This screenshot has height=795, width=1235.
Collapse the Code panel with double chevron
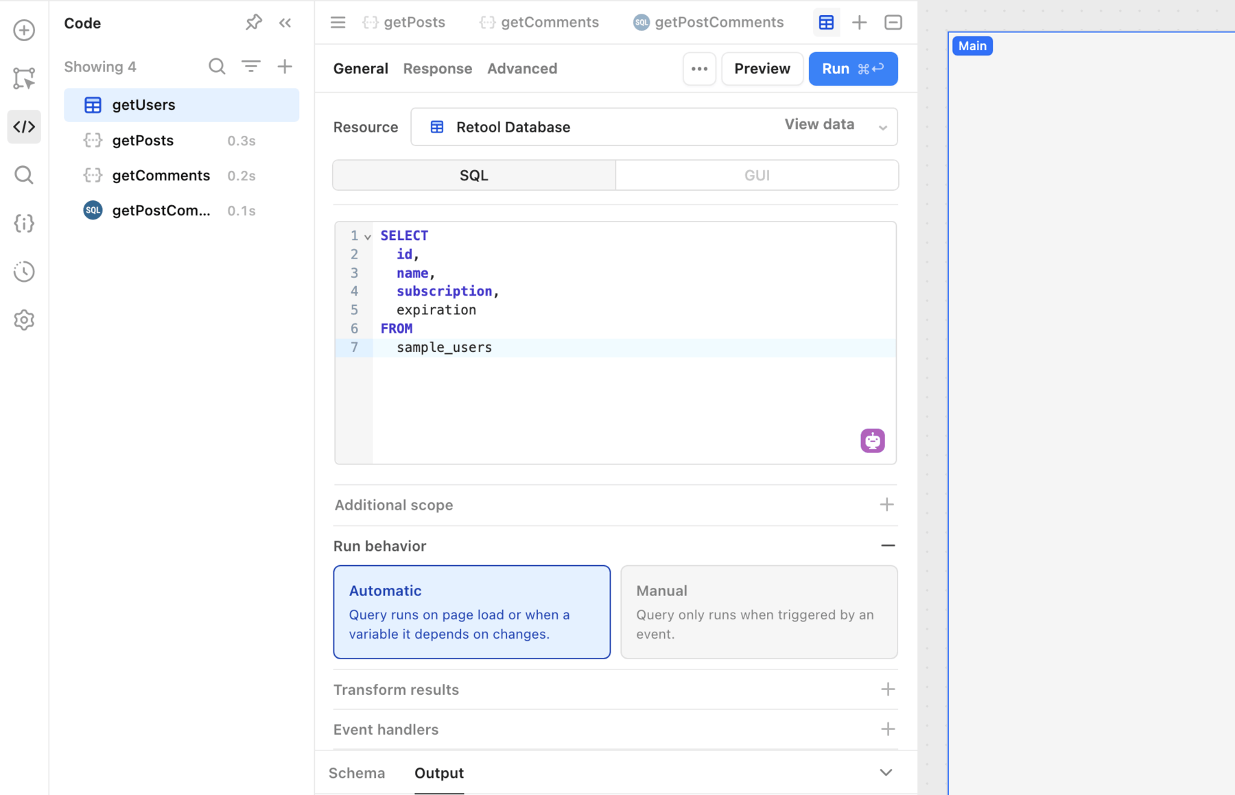285,23
